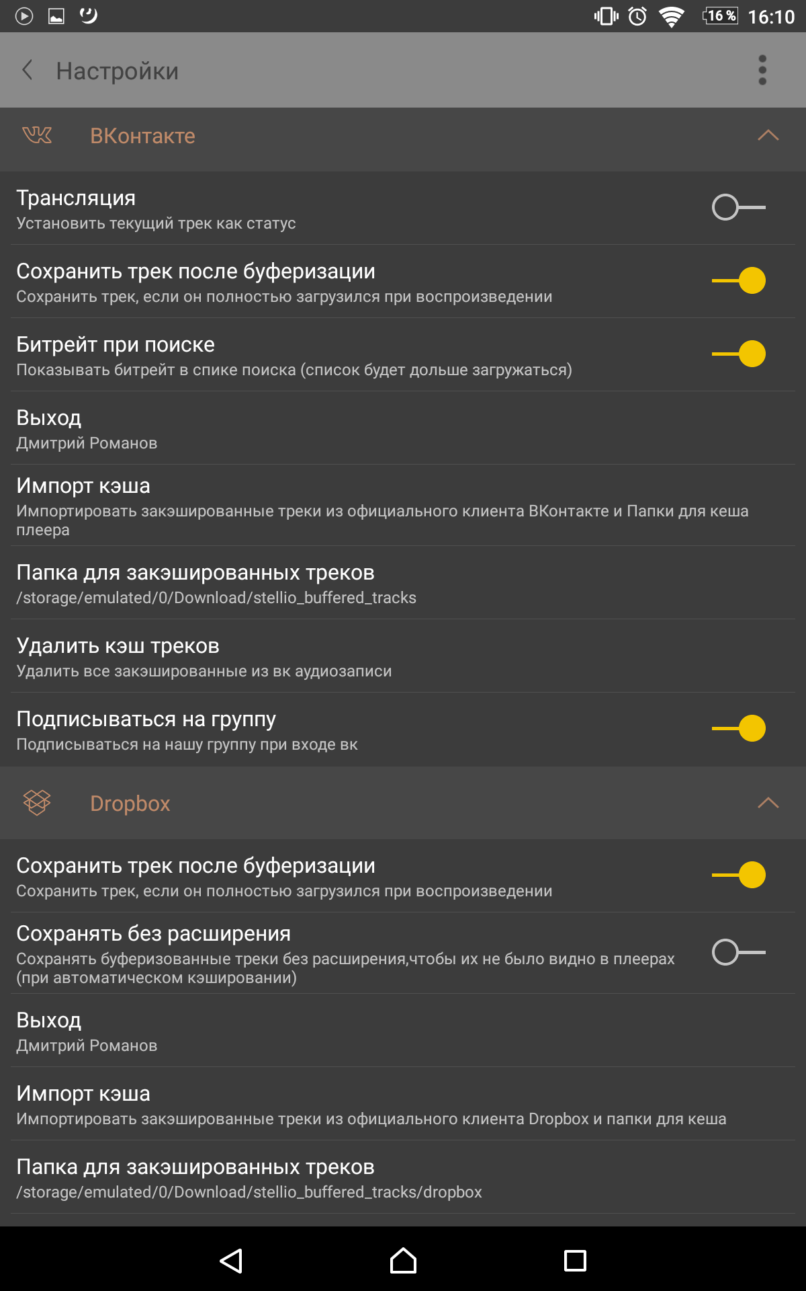The width and height of the screenshot is (806, 1291).
Task: Open the three-dot overflow menu
Action: click(x=762, y=70)
